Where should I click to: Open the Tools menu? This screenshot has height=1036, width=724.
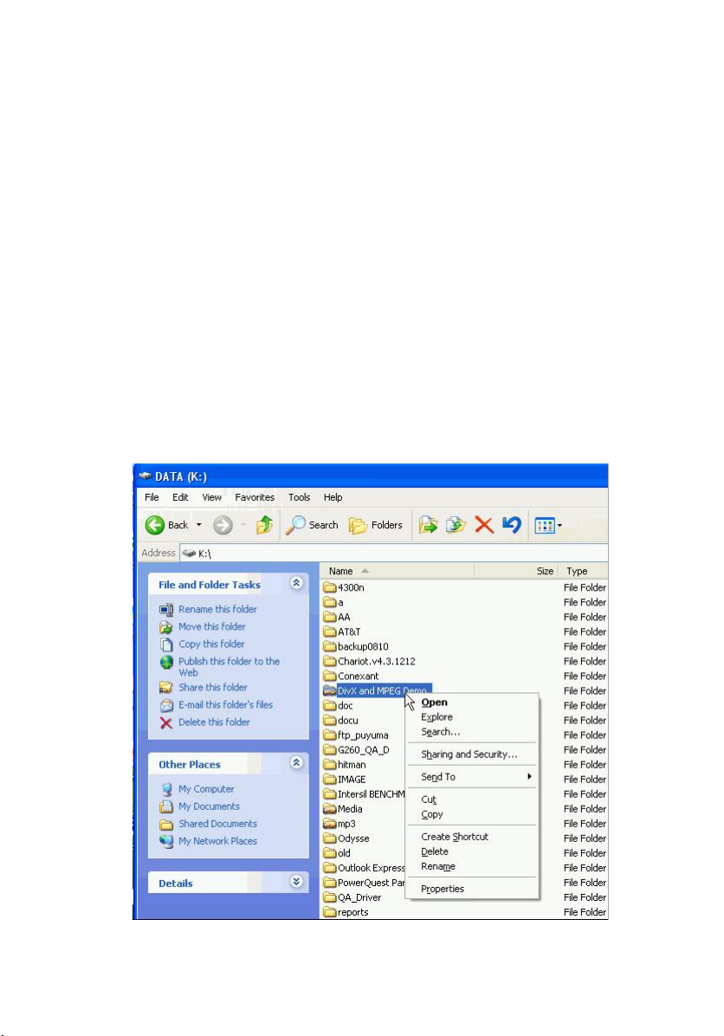pos(300,497)
